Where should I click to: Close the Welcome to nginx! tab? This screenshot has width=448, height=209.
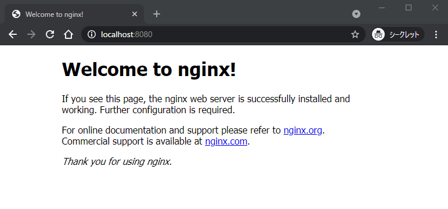pyautogui.click(x=135, y=14)
